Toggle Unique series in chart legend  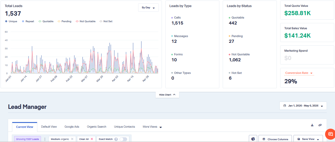tap(11, 21)
